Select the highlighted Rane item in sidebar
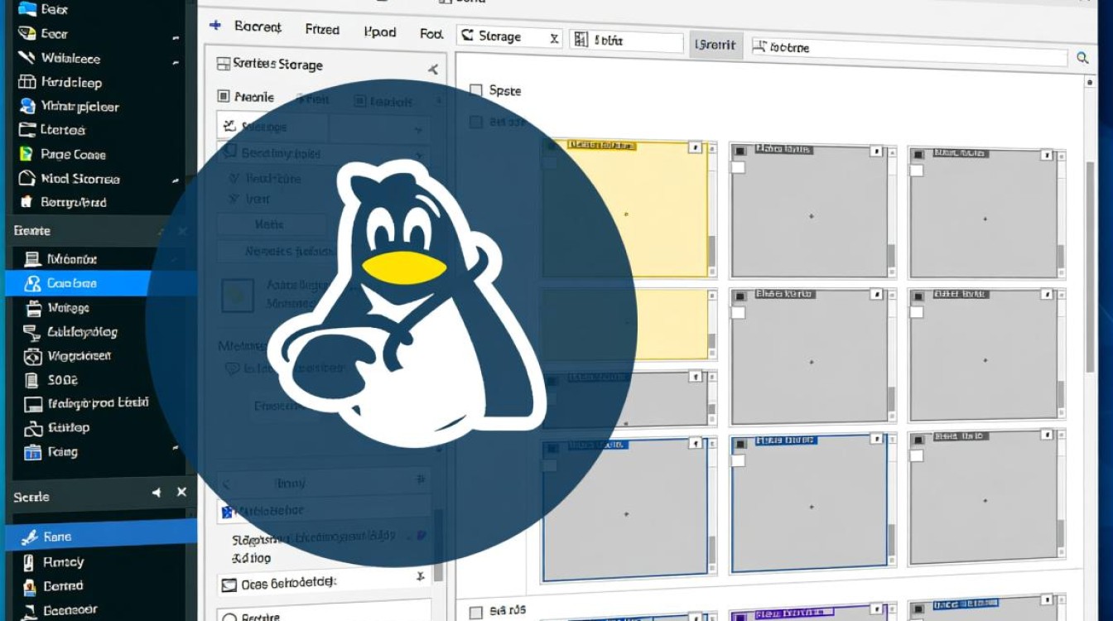The height and width of the screenshot is (621, 1113). tap(56, 537)
